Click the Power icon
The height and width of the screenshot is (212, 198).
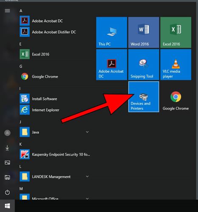pyautogui.click(x=7, y=192)
